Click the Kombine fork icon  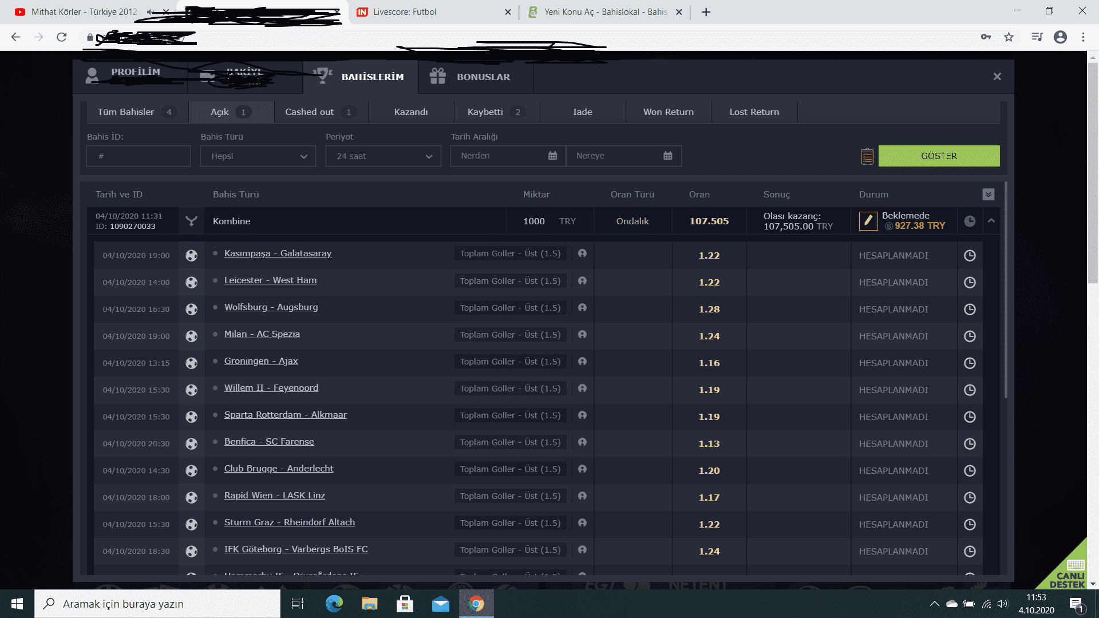click(x=191, y=221)
